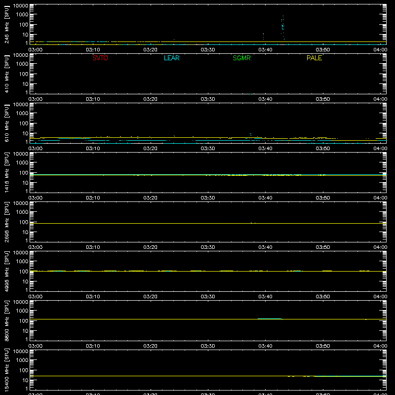
Task: Click 03:00 tick label under 245 MHz panel
Action: click(x=36, y=50)
